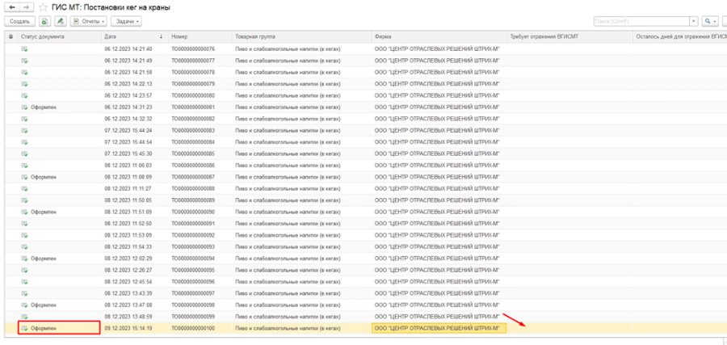Image resolution: width=727 pixels, height=345 pixels.
Task: Select document number TO0000000000097
Action: pyautogui.click(x=193, y=293)
